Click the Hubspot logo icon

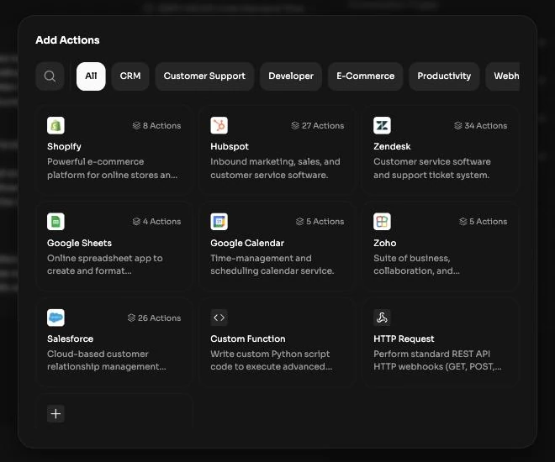point(219,125)
